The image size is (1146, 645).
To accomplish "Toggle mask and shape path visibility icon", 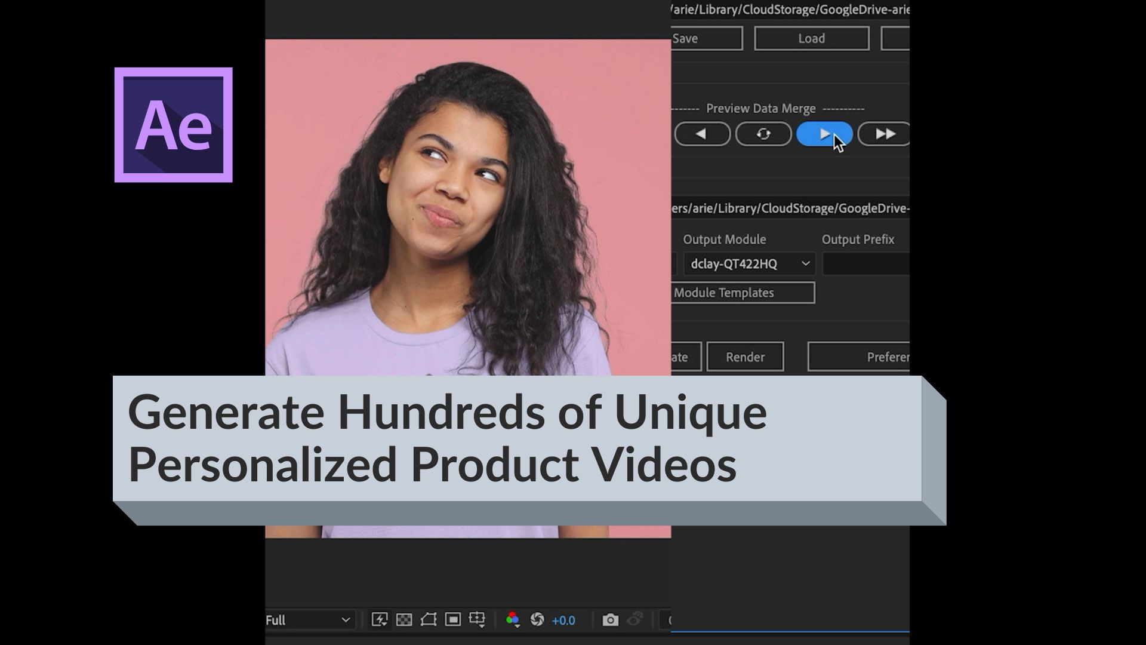I will (429, 620).
